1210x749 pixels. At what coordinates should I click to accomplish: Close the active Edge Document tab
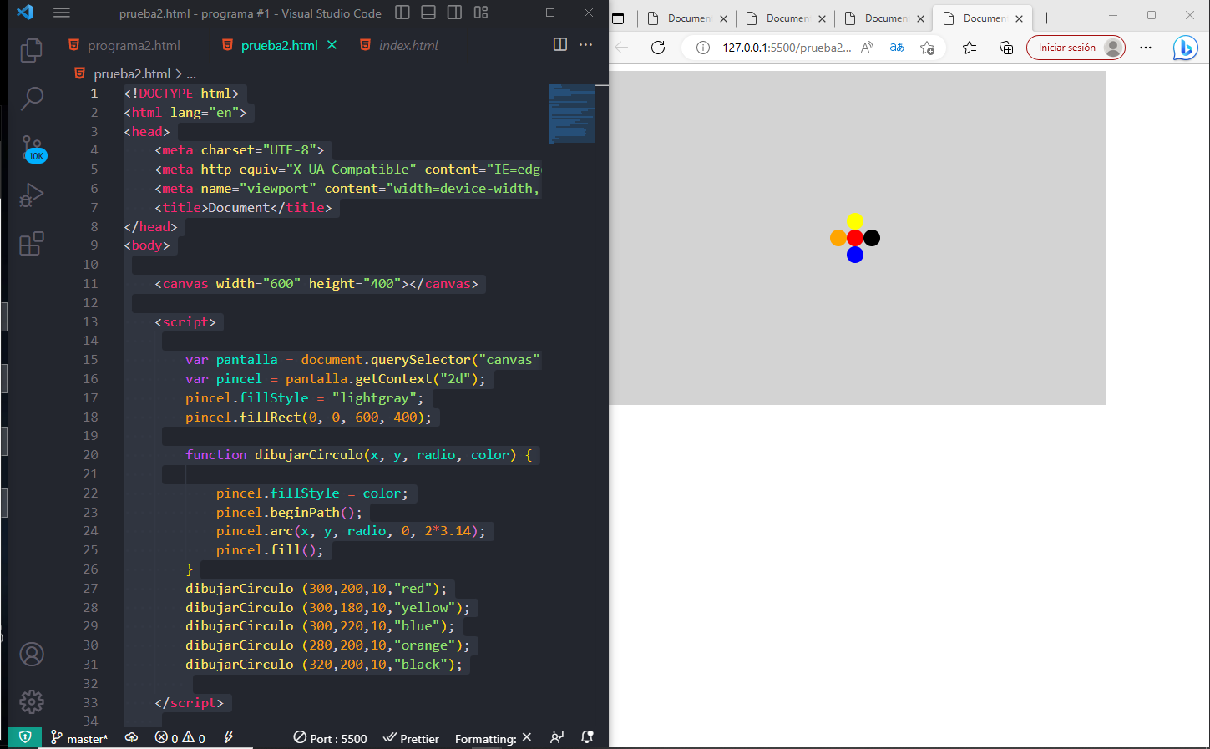1019,18
